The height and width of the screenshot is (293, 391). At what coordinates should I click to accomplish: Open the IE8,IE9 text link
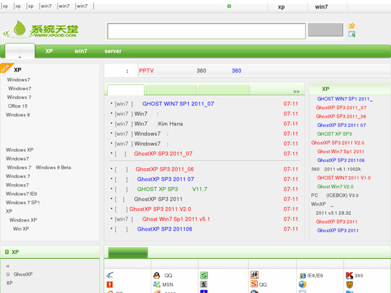tap(315, 276)
